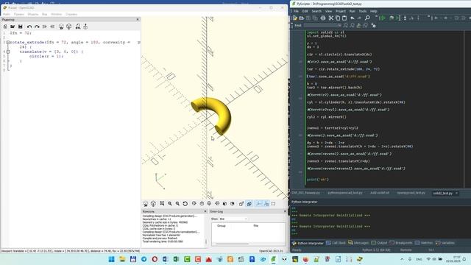Viewport: 471px width, 265px height.
Task: Click Paste icon in PyScripter toolbar
Action: (x=344, y=18)
